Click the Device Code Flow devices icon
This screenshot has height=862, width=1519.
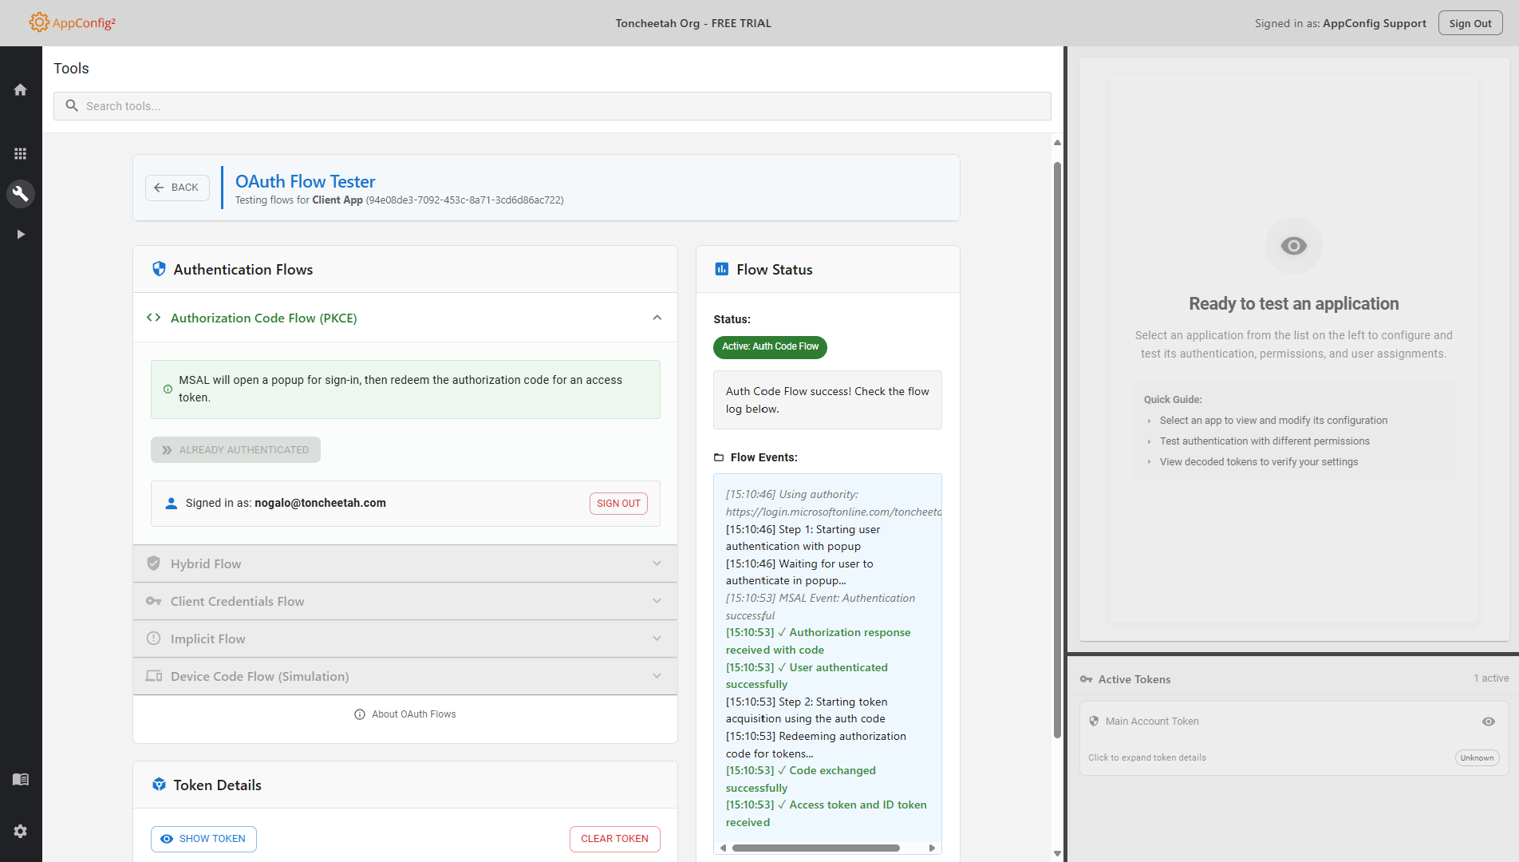(x=154, y=676)
